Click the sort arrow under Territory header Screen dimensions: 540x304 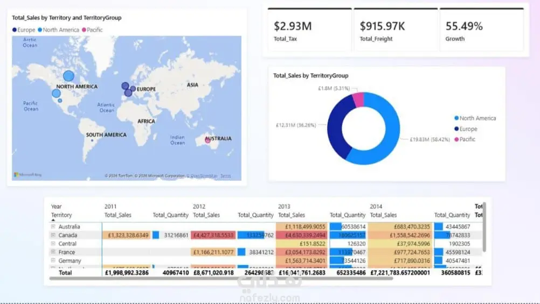coord(53,220)
